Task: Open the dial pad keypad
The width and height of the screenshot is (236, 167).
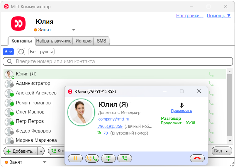Action: 108,159
